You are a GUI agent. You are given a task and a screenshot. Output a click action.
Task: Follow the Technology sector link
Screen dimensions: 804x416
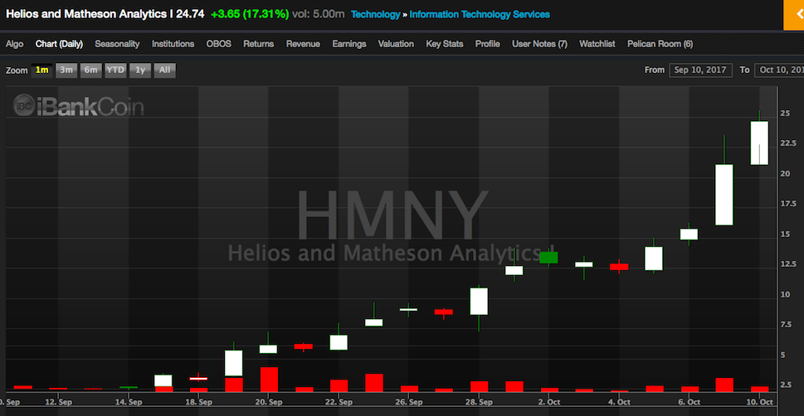tap(375, 14)
